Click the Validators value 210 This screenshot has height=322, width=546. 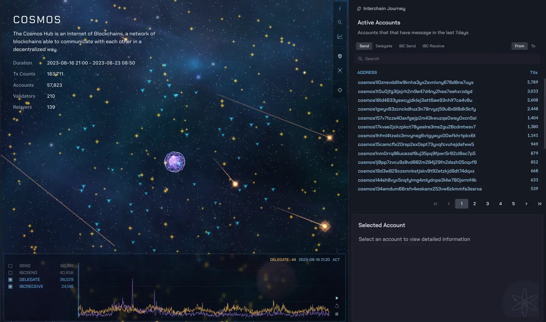click(x=51, y=96)
